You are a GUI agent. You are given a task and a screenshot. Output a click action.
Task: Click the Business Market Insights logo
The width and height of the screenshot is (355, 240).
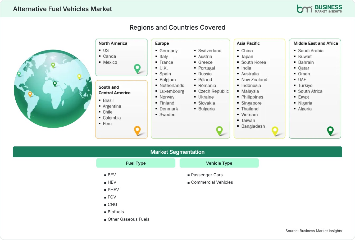point(319,9)
